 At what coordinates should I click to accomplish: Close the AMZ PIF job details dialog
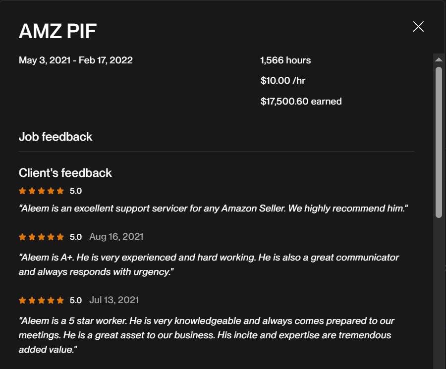(418, 27)
